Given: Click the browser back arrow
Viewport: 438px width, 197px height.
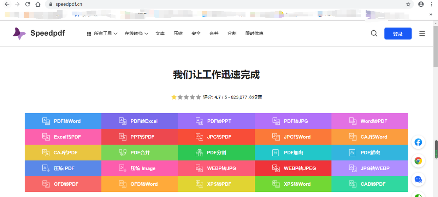Looking at the screenshot, I should (x=7, y=4).
